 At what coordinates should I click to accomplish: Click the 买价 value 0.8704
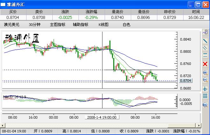point(13,18)
